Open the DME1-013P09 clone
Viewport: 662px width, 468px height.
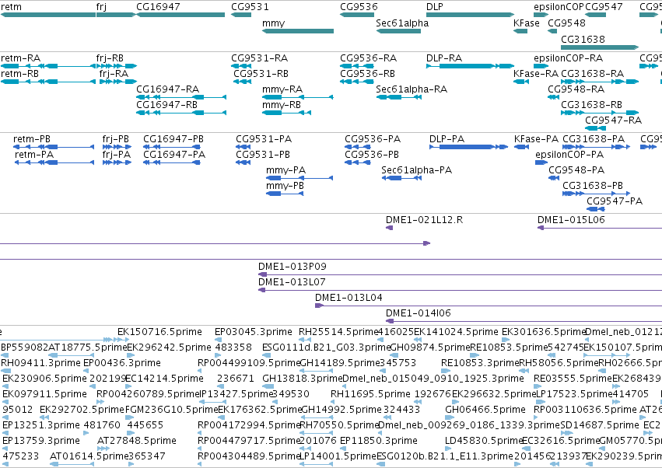(x=461, y=274)
